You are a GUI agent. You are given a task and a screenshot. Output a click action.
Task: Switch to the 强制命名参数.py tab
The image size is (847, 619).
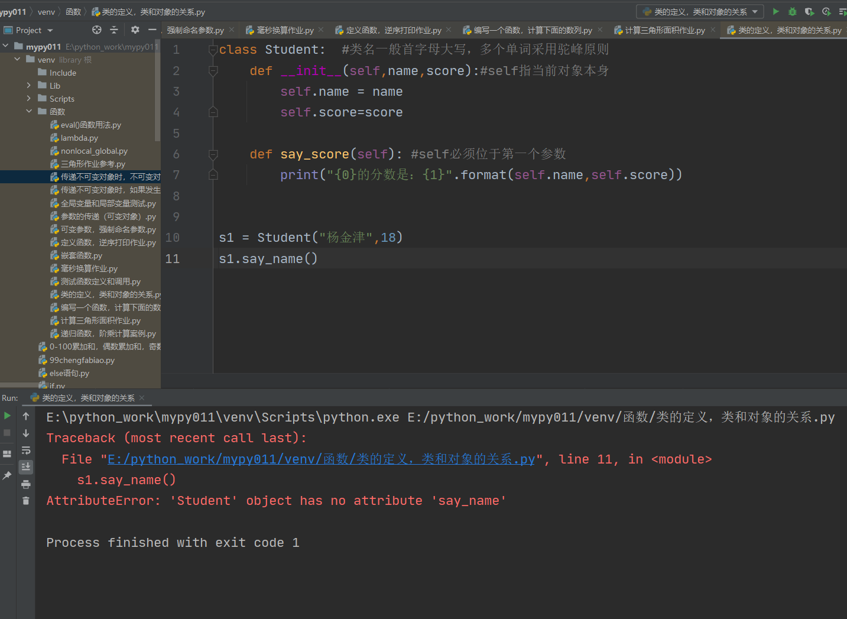pos(195,30)
